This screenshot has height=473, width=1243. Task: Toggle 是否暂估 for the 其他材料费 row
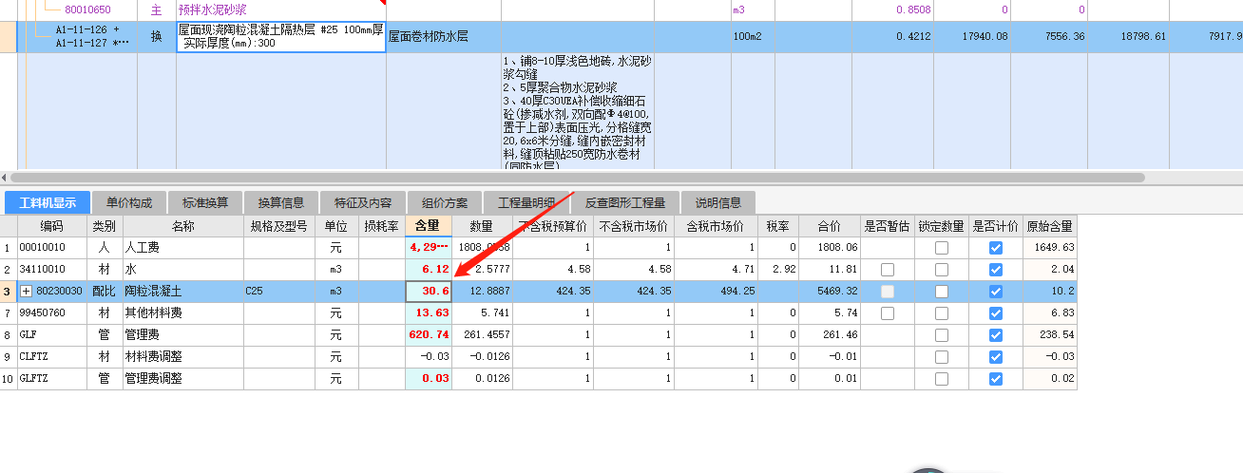(x=887, y=312)
